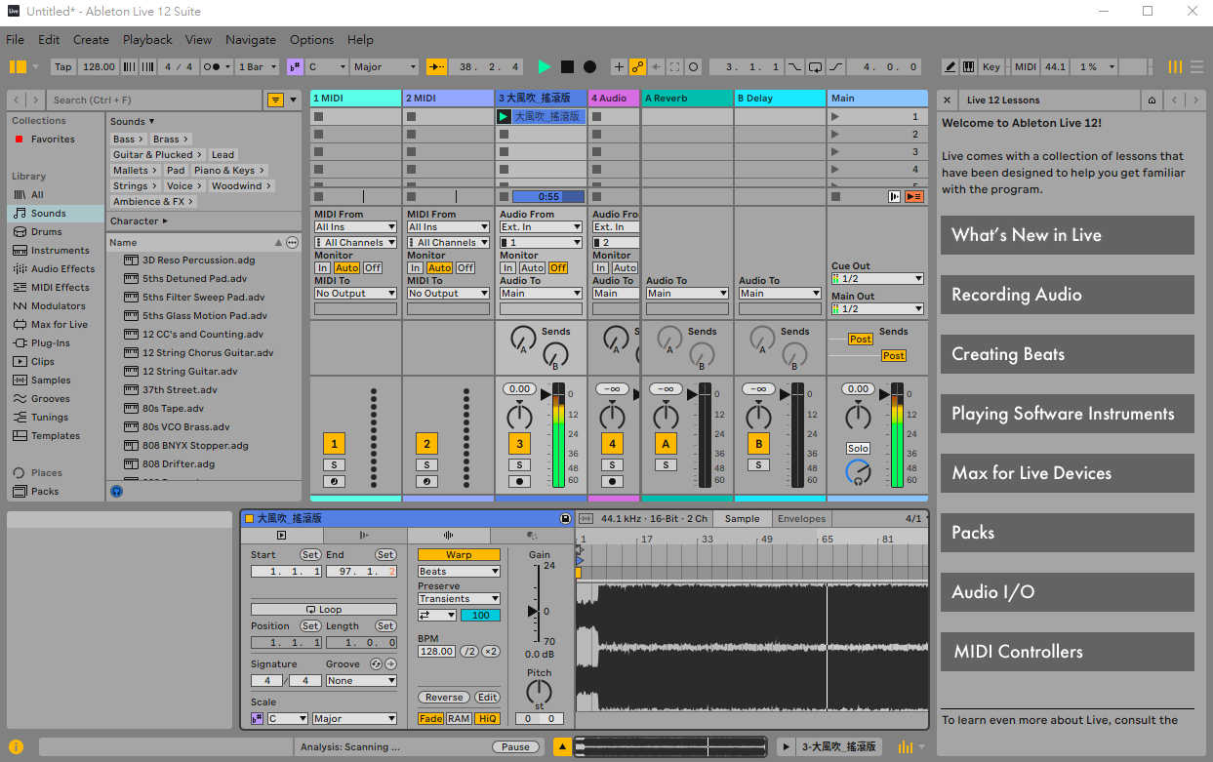Disable the track 1 activator button
This screenshot has height=762, width=1213.
pyautogui.click(x=334, y=444)
